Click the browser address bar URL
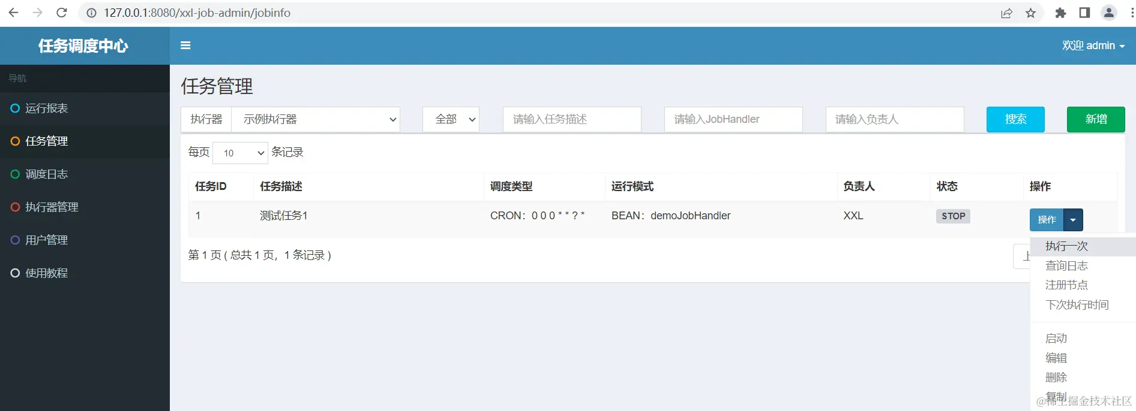 197,13
